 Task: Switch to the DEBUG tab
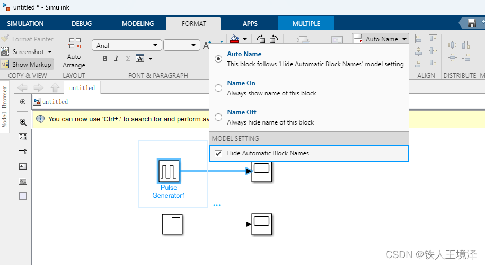[82, 23]
